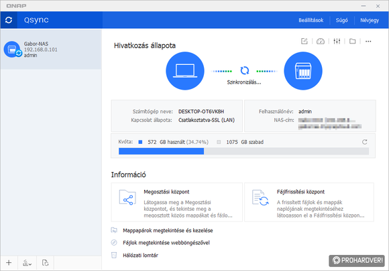The width and height of the screenshot is (389, 271).
Task: Click the blue used-space legend square
Action: tap(140, 142)
